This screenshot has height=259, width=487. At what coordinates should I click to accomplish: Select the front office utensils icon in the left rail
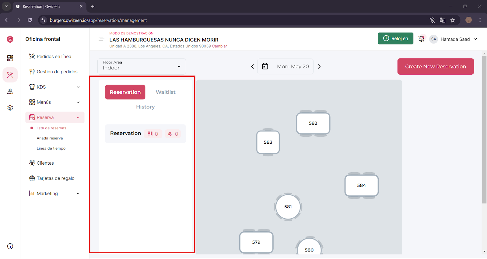[10, 75]
